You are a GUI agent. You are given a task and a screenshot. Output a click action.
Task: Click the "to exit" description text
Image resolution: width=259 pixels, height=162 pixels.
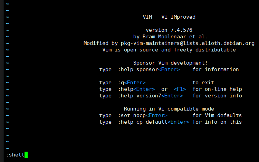(203, 83)
